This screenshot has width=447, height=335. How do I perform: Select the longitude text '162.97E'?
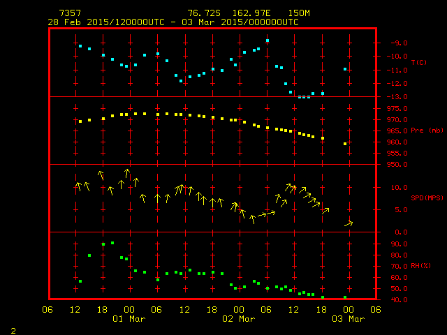click(251, 13)
